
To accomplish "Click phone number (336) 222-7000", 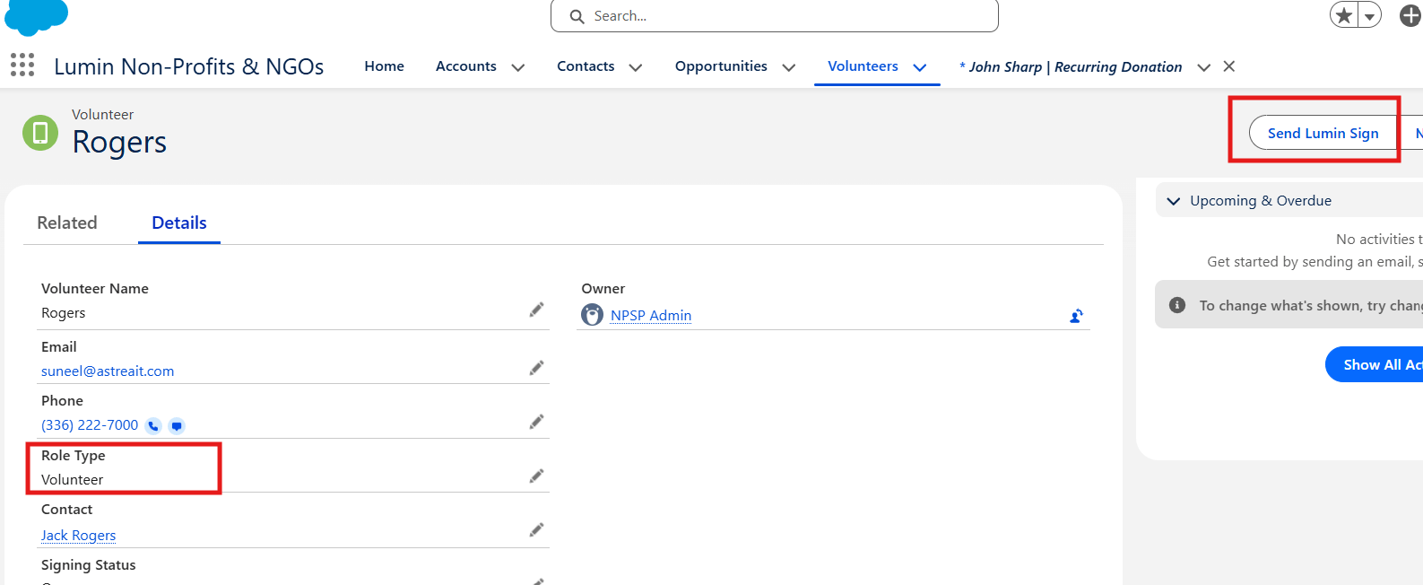I will (90, 424).
